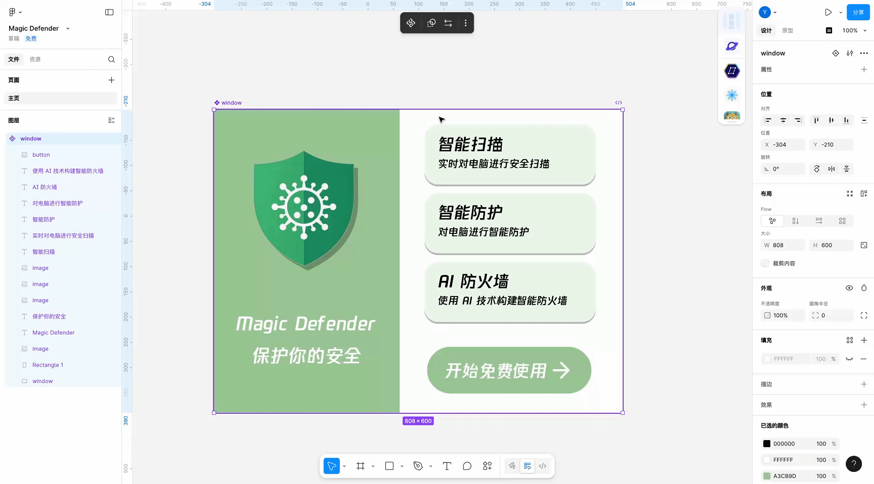Open the Magic Defender file name dropdown

pyautogui.click(x=67, y=28)
